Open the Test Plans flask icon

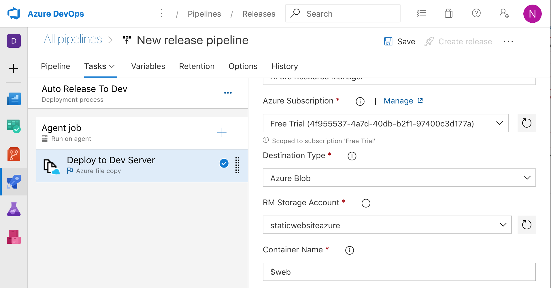[14, 209]
